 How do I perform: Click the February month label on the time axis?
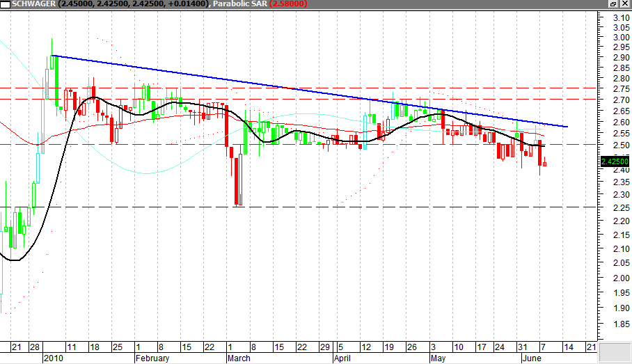coord(152,358)
